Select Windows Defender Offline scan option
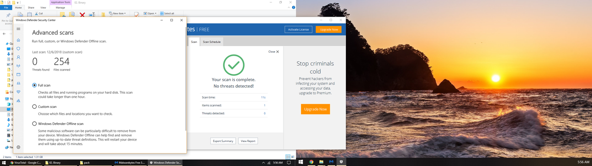The image size is (592, 166). 34,124
